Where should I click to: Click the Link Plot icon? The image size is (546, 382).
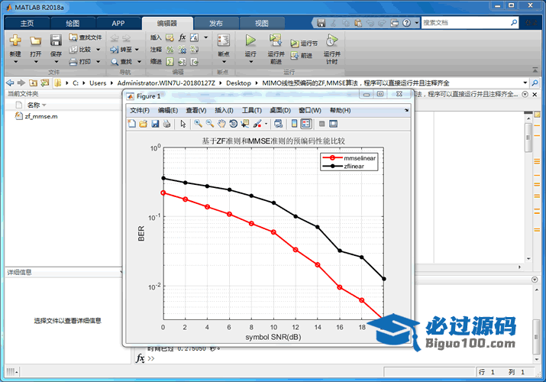278,124
